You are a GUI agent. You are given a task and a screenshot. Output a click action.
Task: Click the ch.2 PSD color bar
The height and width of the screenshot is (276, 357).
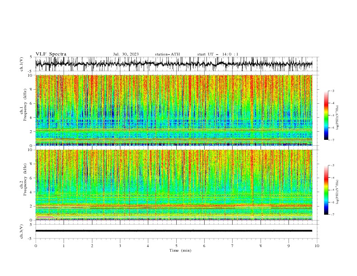[326, 190]
